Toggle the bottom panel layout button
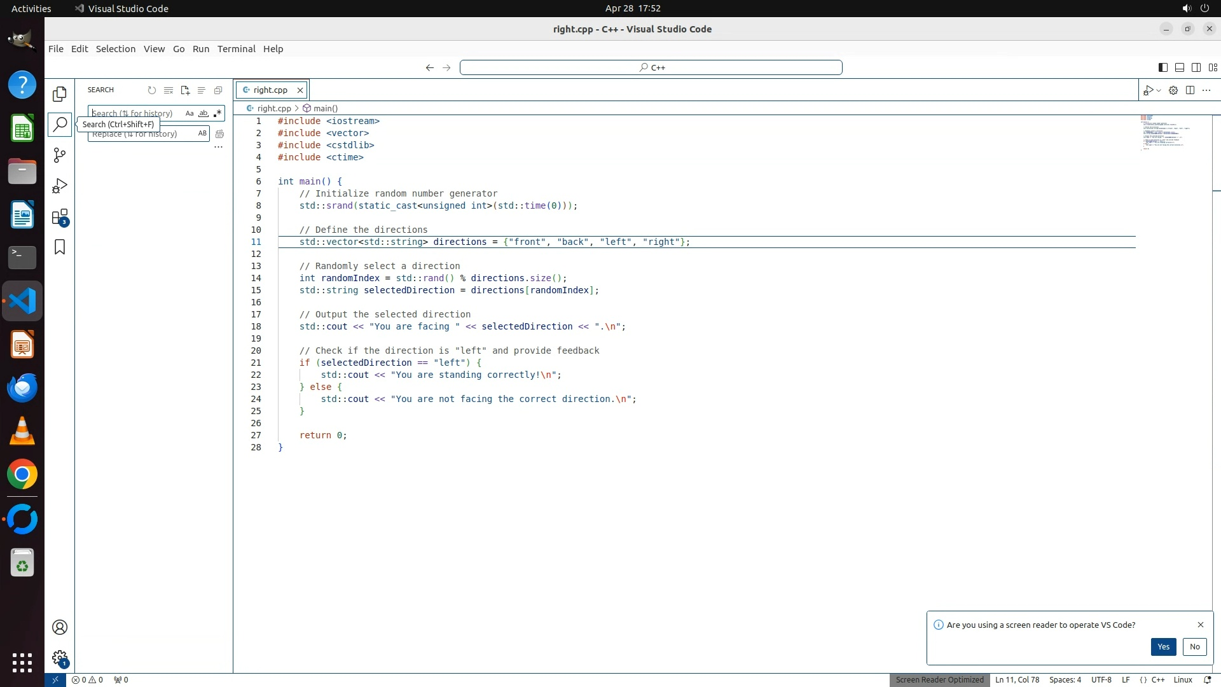The width and height of the screenshot is (1221, 687). click(1179, 67)
